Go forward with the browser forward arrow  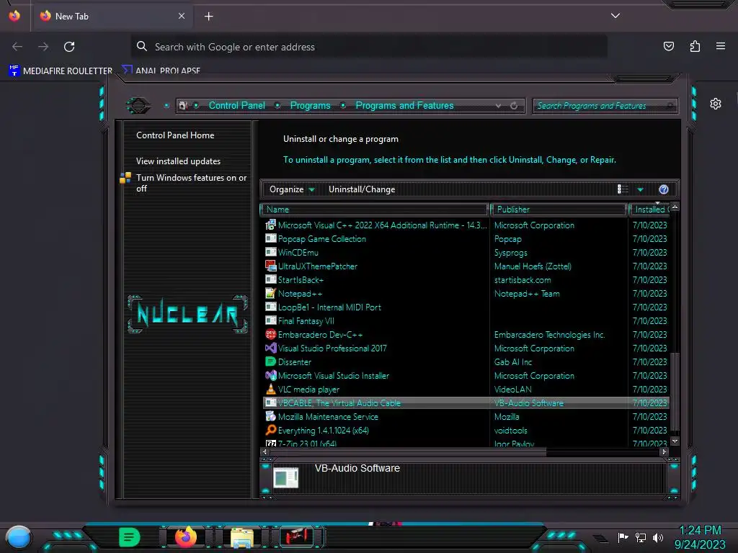click(43, 47)
